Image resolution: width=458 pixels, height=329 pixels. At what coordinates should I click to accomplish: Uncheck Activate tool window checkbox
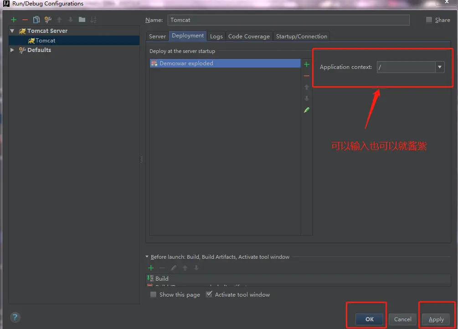tap(209, 294)
